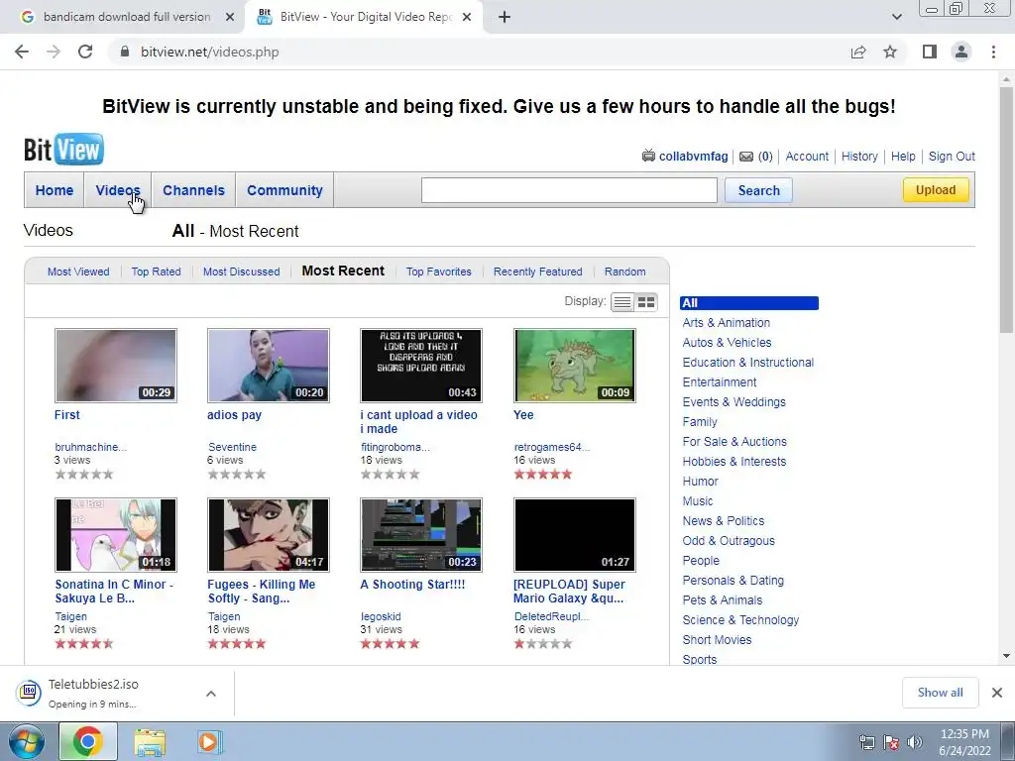Screen dimensions: 1015x761
Task: Click the Search button
Action: click(758, 190)
